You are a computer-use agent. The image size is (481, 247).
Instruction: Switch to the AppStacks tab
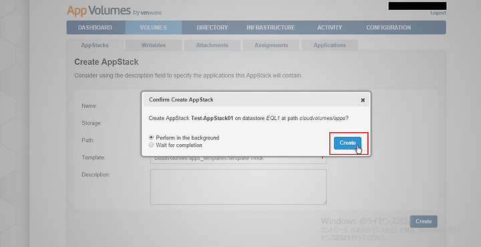(95, 45)
